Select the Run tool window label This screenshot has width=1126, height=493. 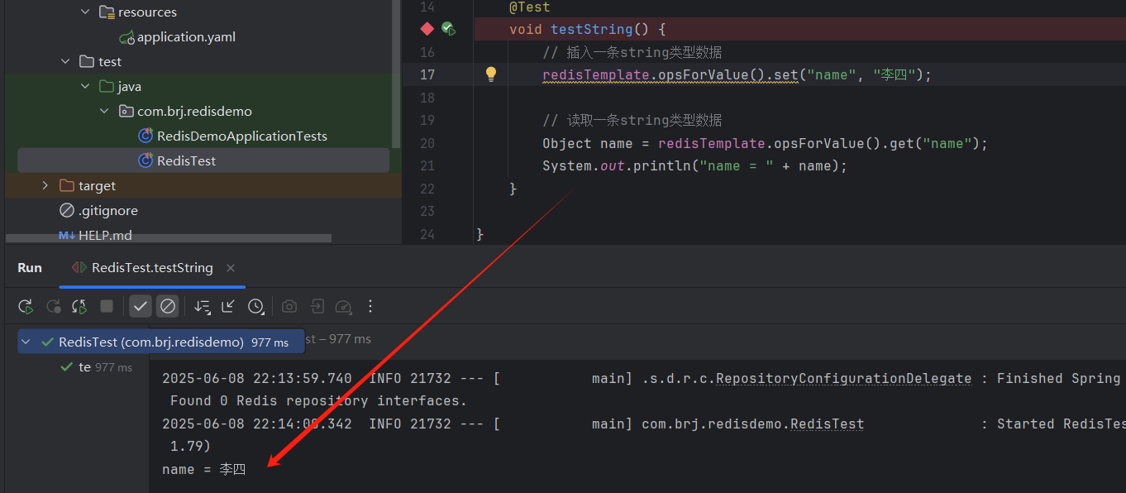coord(29,267)
